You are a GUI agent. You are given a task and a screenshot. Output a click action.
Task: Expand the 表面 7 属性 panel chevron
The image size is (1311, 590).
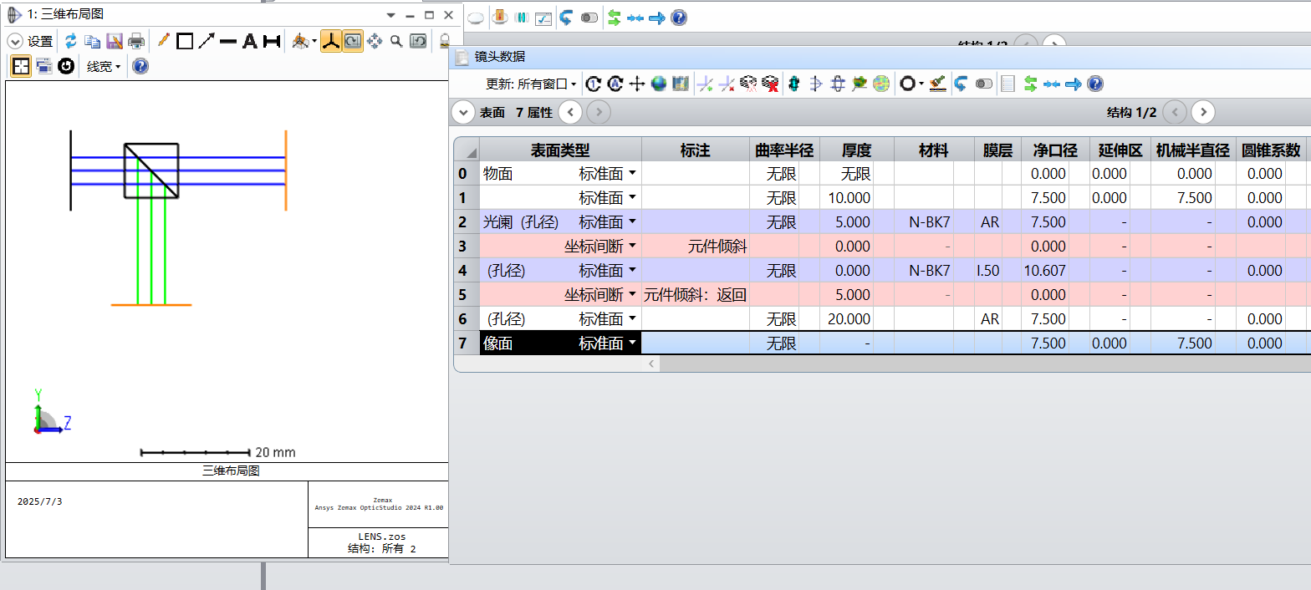462,112
